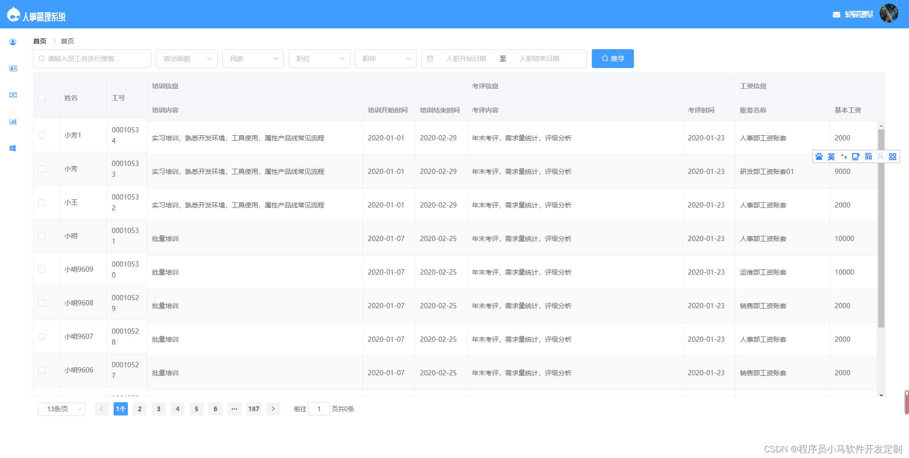This screenshot has height=458, width=909.
Task: Check the row checkbox for 小明9606
Action: pos(42,370)
